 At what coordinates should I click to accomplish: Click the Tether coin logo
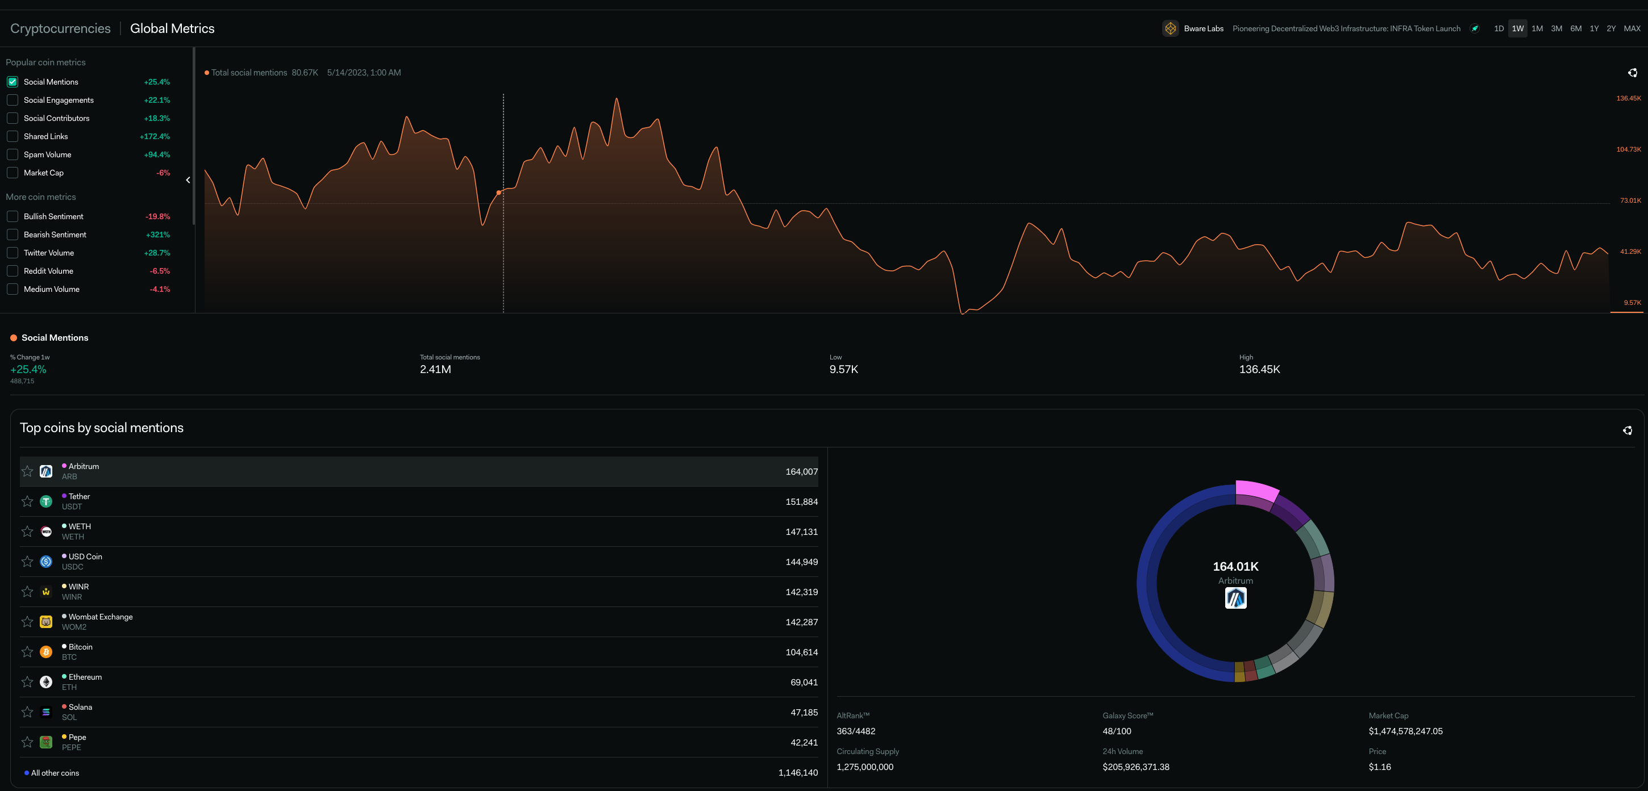(x=46, y=501)
